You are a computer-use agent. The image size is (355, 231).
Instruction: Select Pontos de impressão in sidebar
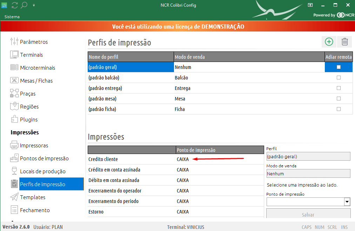tap(44, 158)
